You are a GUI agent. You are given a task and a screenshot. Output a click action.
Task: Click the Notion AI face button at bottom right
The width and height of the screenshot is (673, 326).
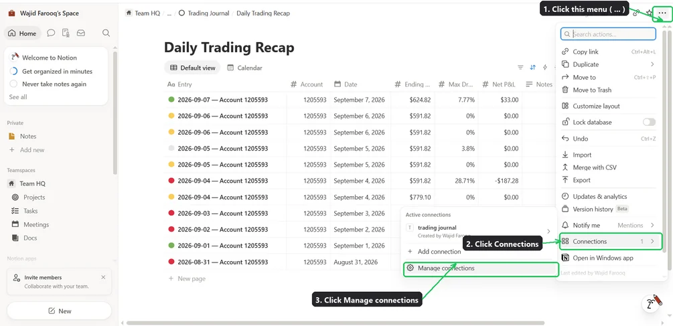652,304
